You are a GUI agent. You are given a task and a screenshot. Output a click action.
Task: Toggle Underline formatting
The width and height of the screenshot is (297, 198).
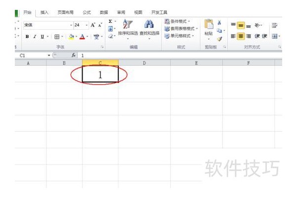[x=42, y=37]
